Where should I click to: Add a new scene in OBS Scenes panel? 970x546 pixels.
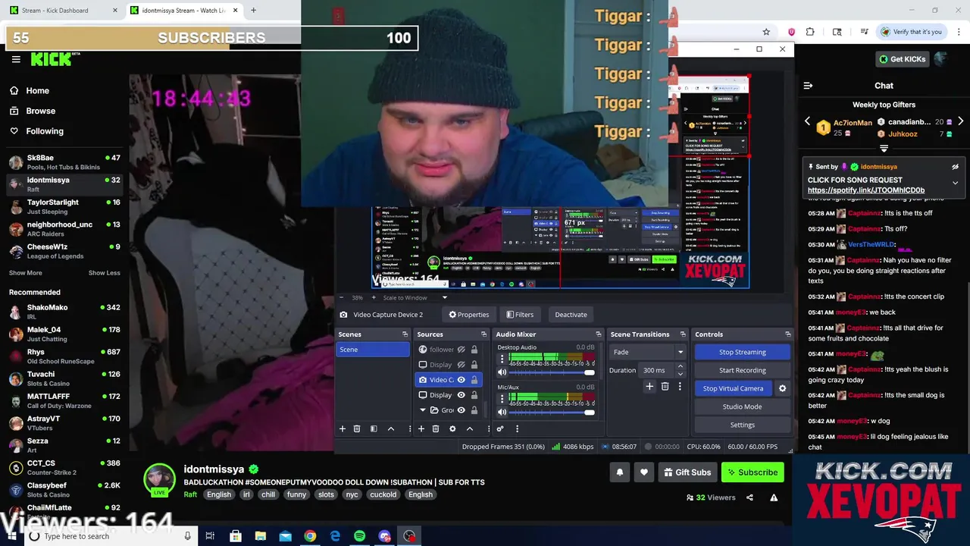[x=343, y=428]
